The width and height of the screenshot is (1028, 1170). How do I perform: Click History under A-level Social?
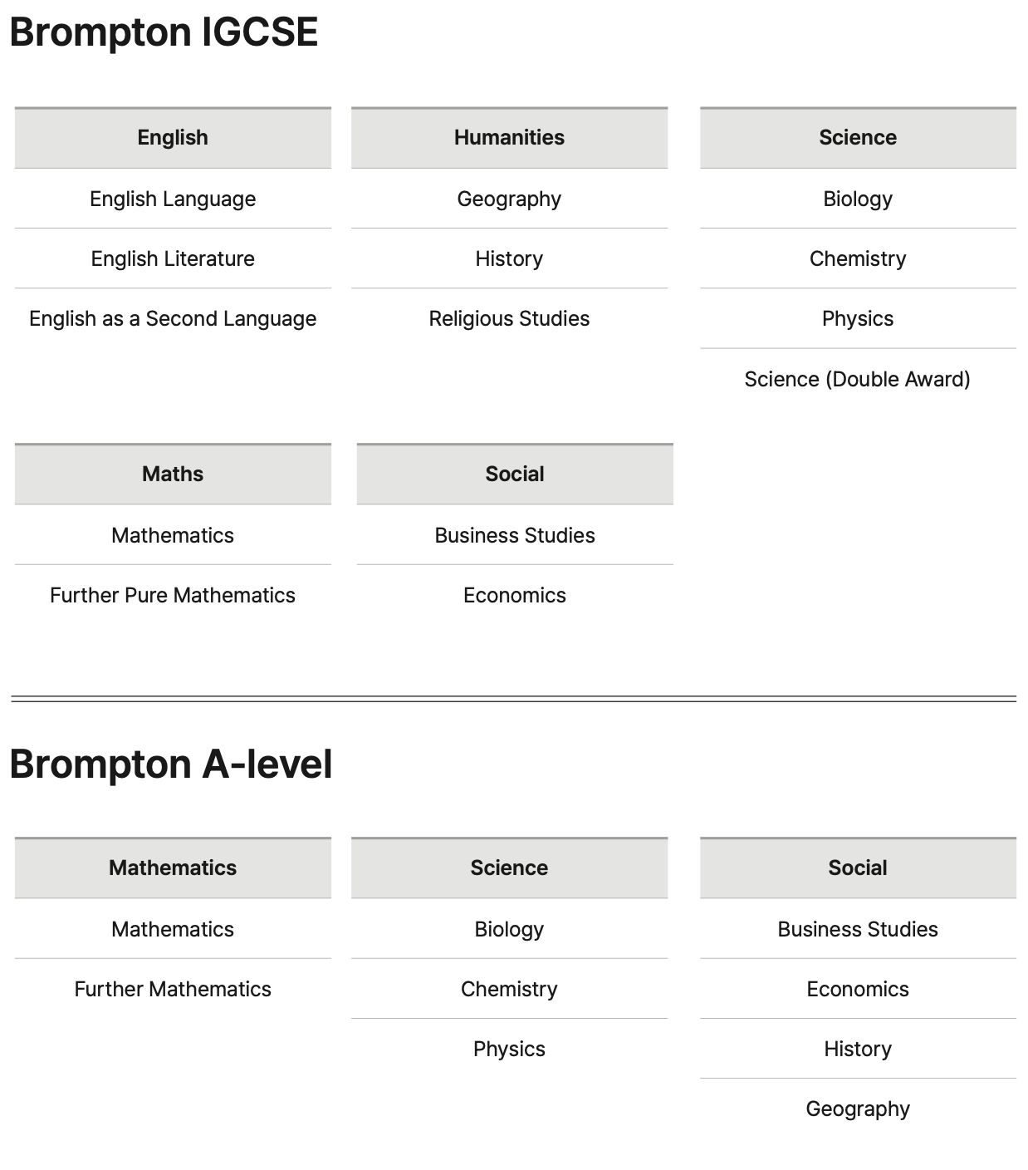858,1049
